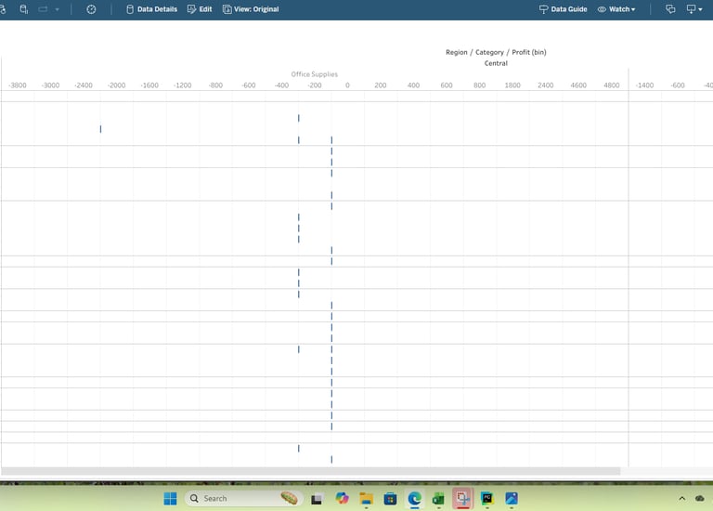Click the taskbar Search box
The image size is (713, 511).
pyautogui.click(x=245, y=498)
